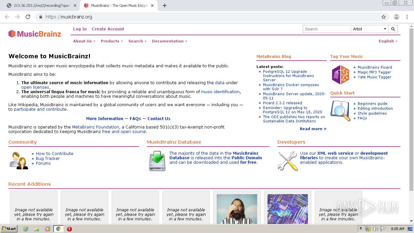The width and height of the screenshot is (414, 233).
Task: Open the Magic MP3 Tagger link
Action: pyautogui.click(x=374, y=72)
